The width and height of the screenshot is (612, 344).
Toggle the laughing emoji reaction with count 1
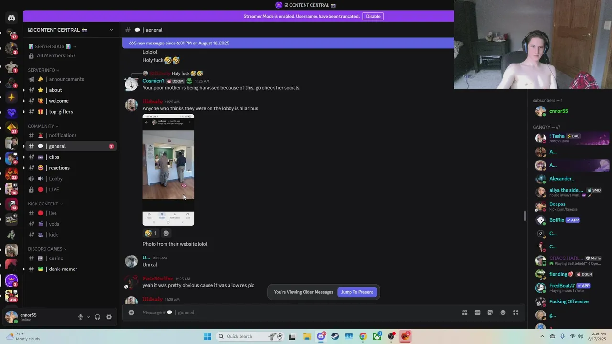pyautogui.click(x=151, y=233)
